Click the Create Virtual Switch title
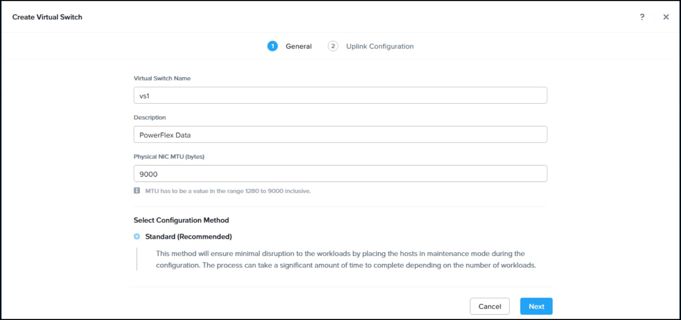The image size is (681, 320). coord(47,17)
